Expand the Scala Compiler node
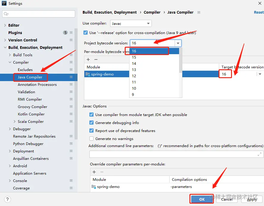The height and width of the screenshot is (206, 264). tap(15, 121)
